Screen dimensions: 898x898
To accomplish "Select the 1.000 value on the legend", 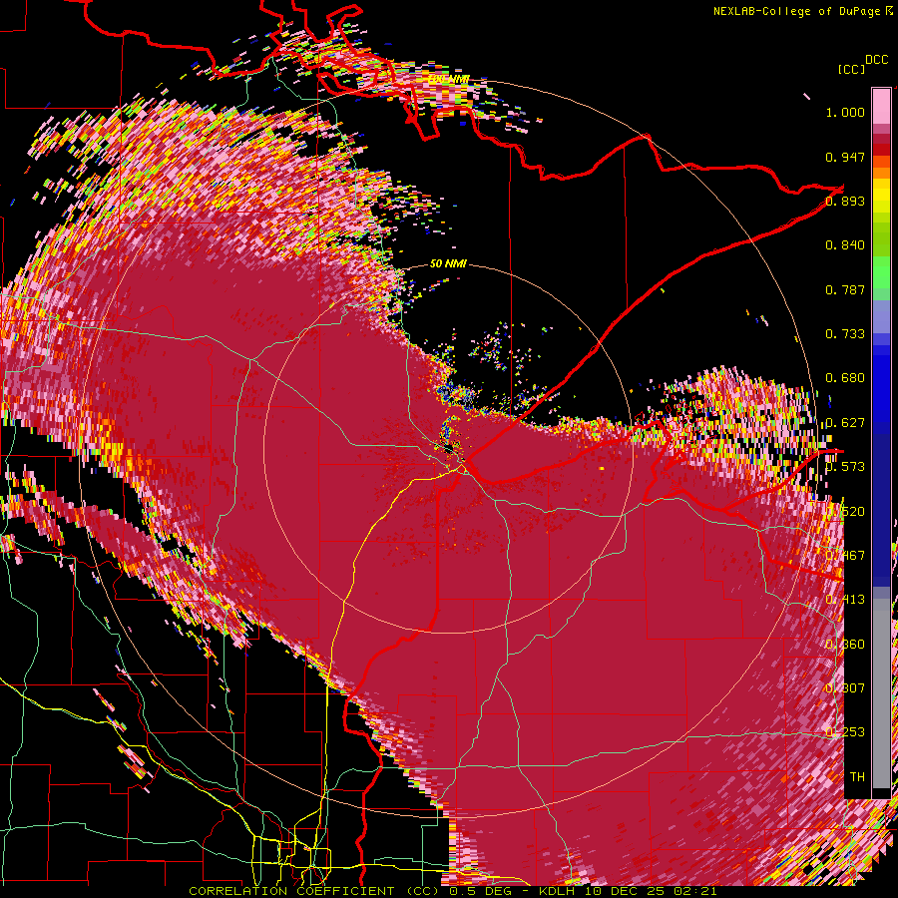I will click(845, 112).
